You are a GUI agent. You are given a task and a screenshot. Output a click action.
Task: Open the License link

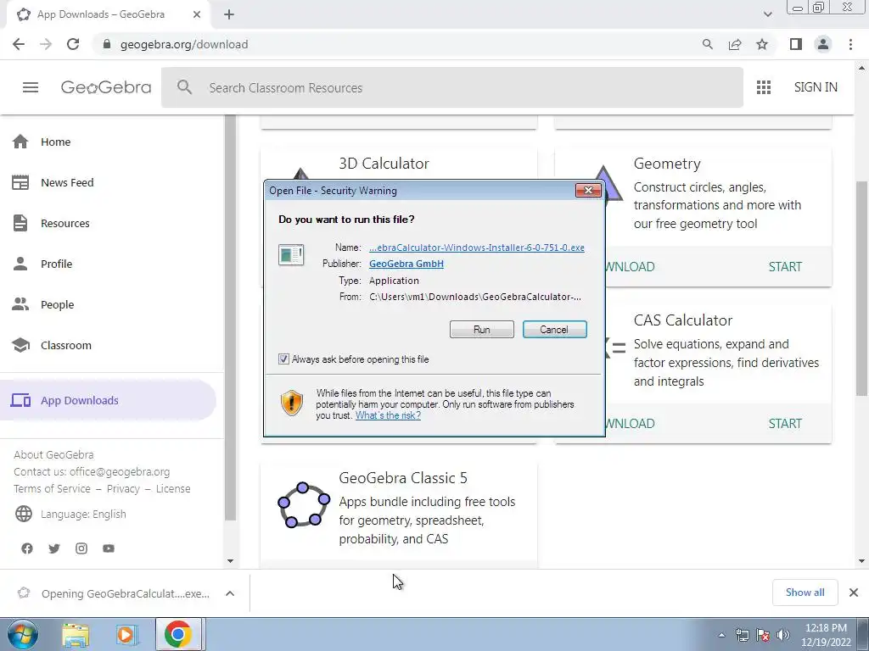(173, 489)
